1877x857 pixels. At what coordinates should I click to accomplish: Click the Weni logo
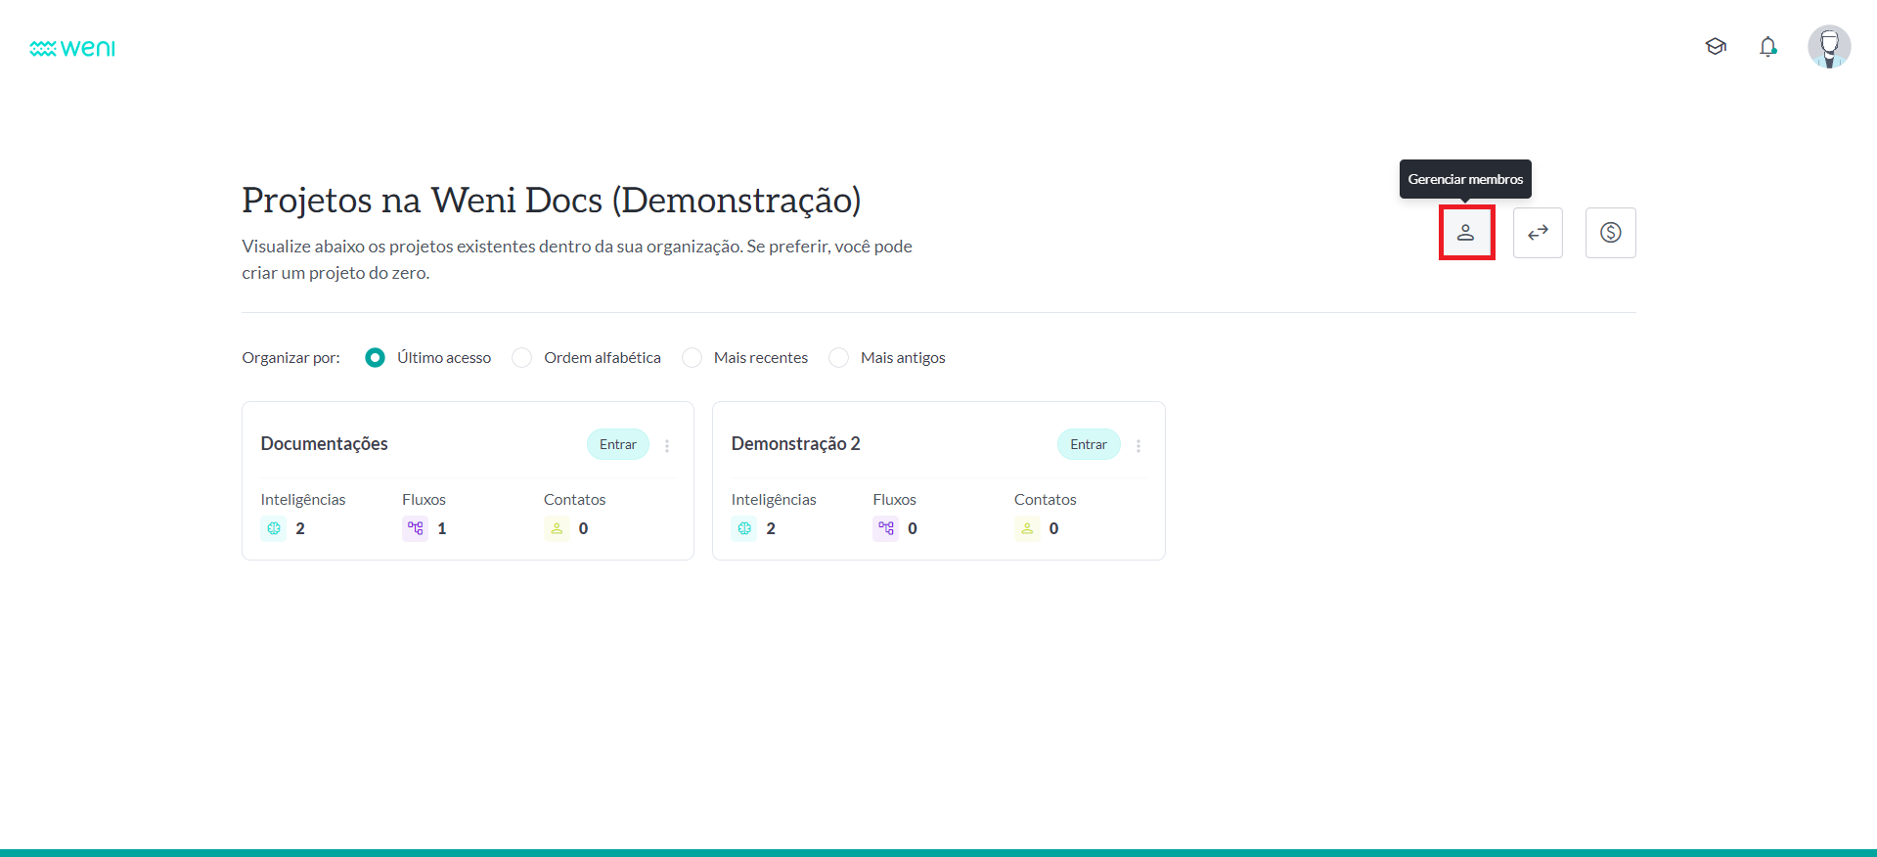point(72,48)
